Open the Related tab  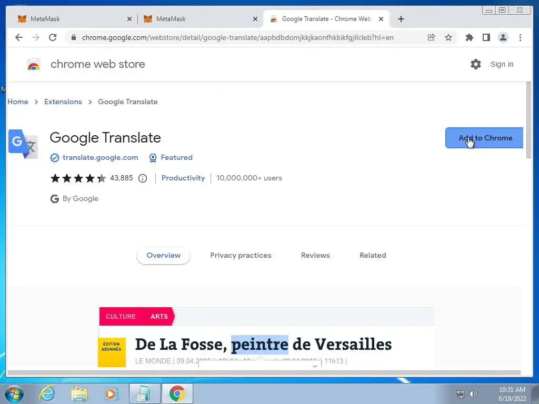coord(373,255)
